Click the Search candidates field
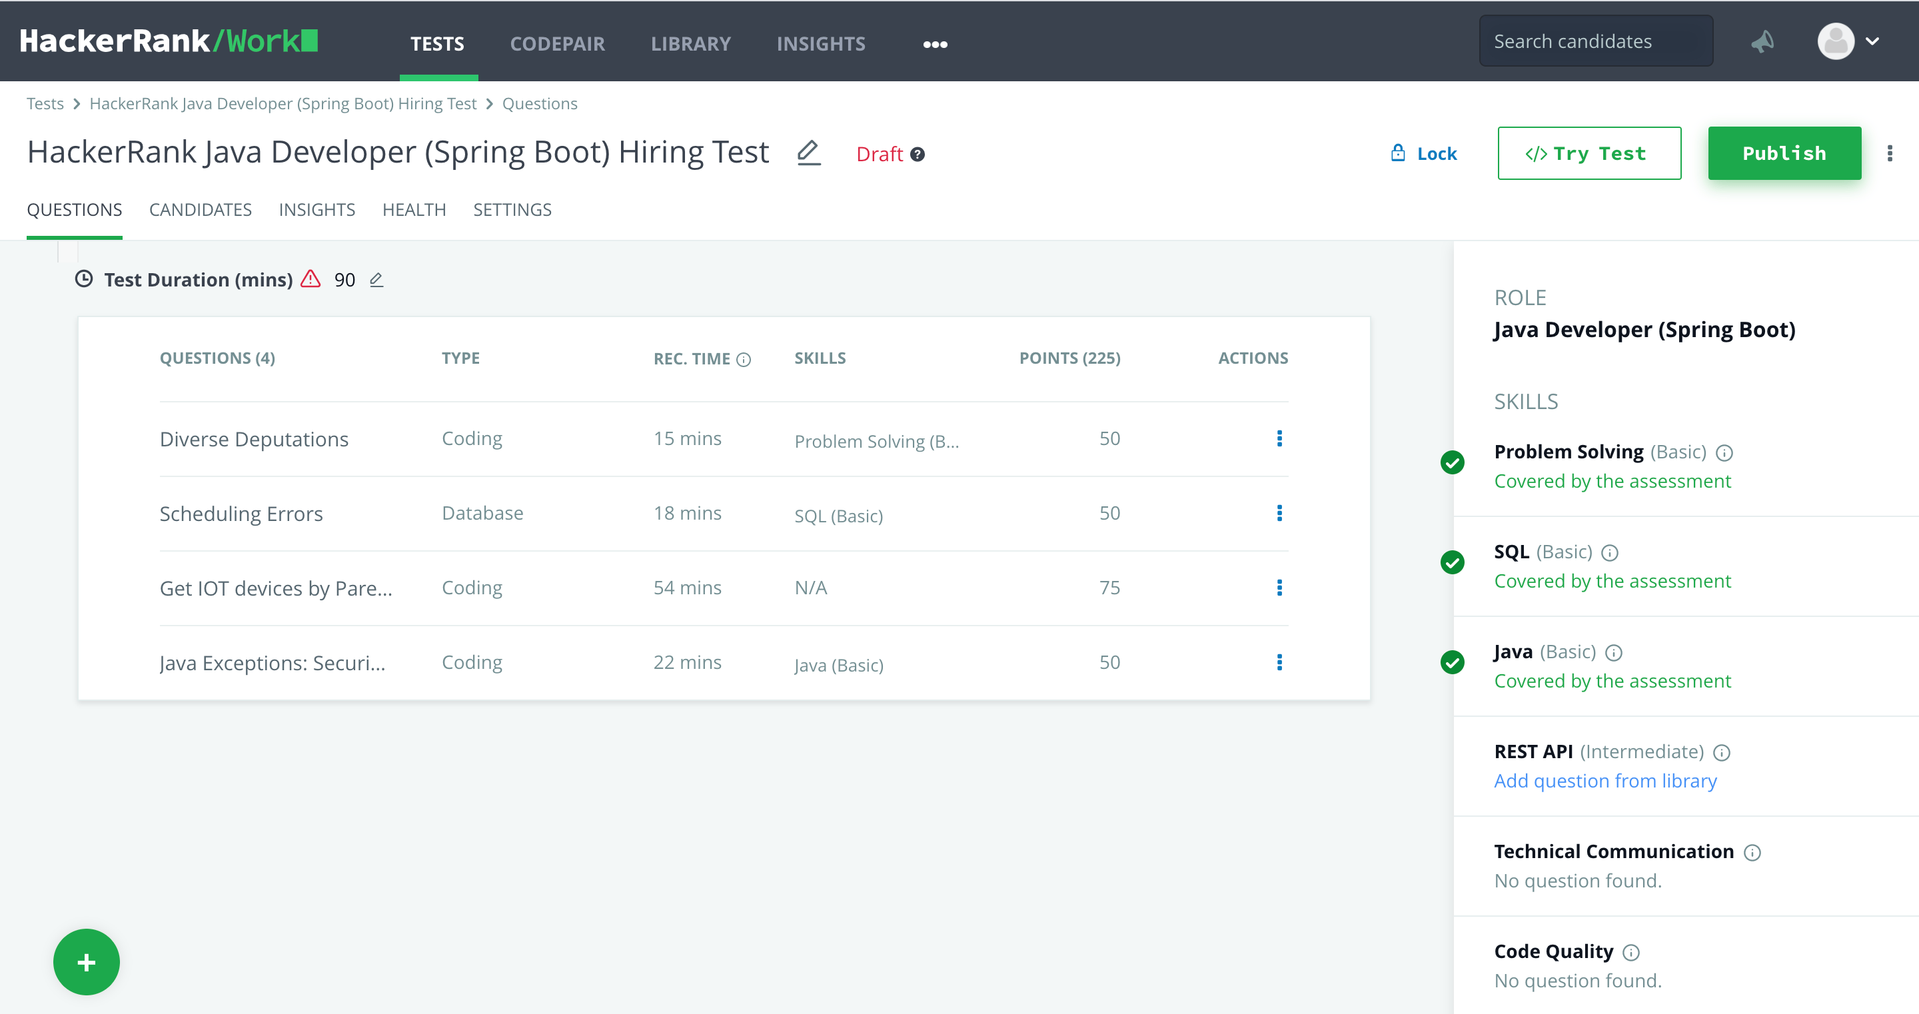The image size is (1919, 1014). click(x=1596, y=42)
